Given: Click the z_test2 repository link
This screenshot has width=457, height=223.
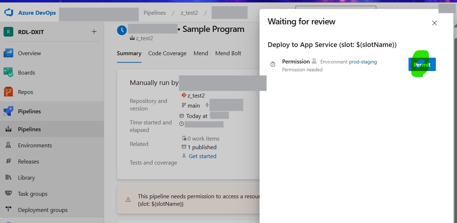Looking at the screenshot, I should pyautogui.click(x=196, y=95).
